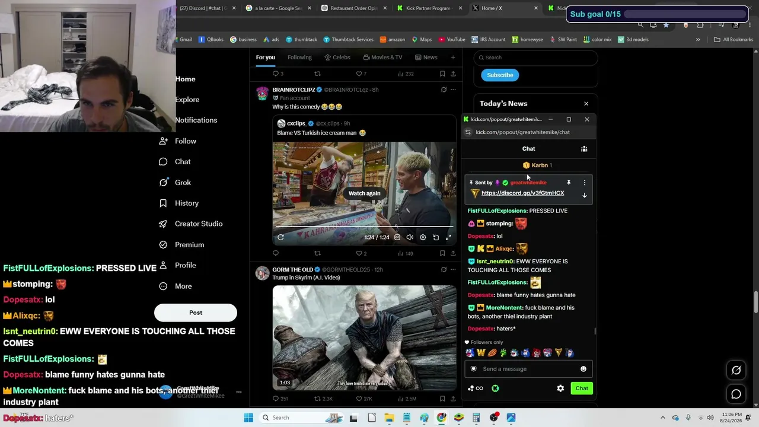Open Notifications in the X sidebar
This screenshot has height=427, width=759.
pos(196,120)
